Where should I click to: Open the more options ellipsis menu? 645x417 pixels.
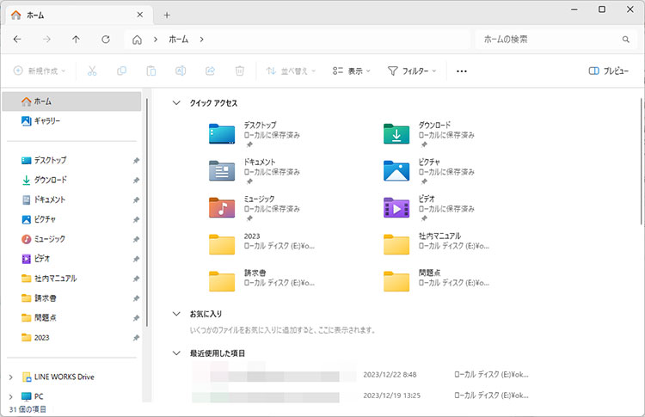461,71
